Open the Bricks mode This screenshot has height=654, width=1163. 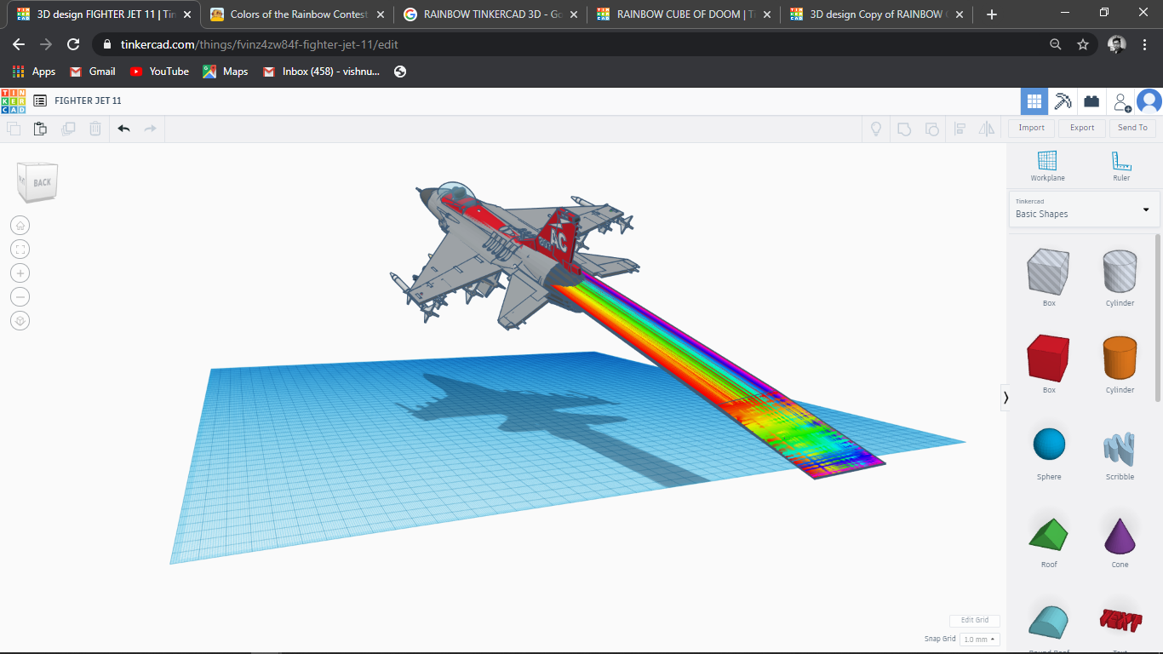[1091, 101]
